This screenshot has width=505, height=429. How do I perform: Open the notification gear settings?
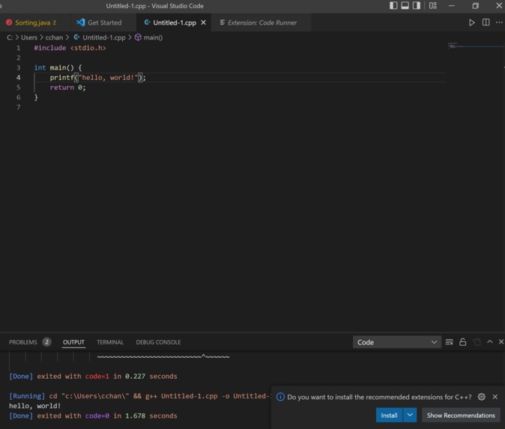tap(481, 397)
